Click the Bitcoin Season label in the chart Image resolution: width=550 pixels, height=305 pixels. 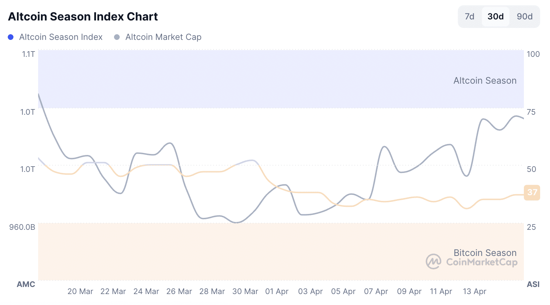tap(485, 253)
